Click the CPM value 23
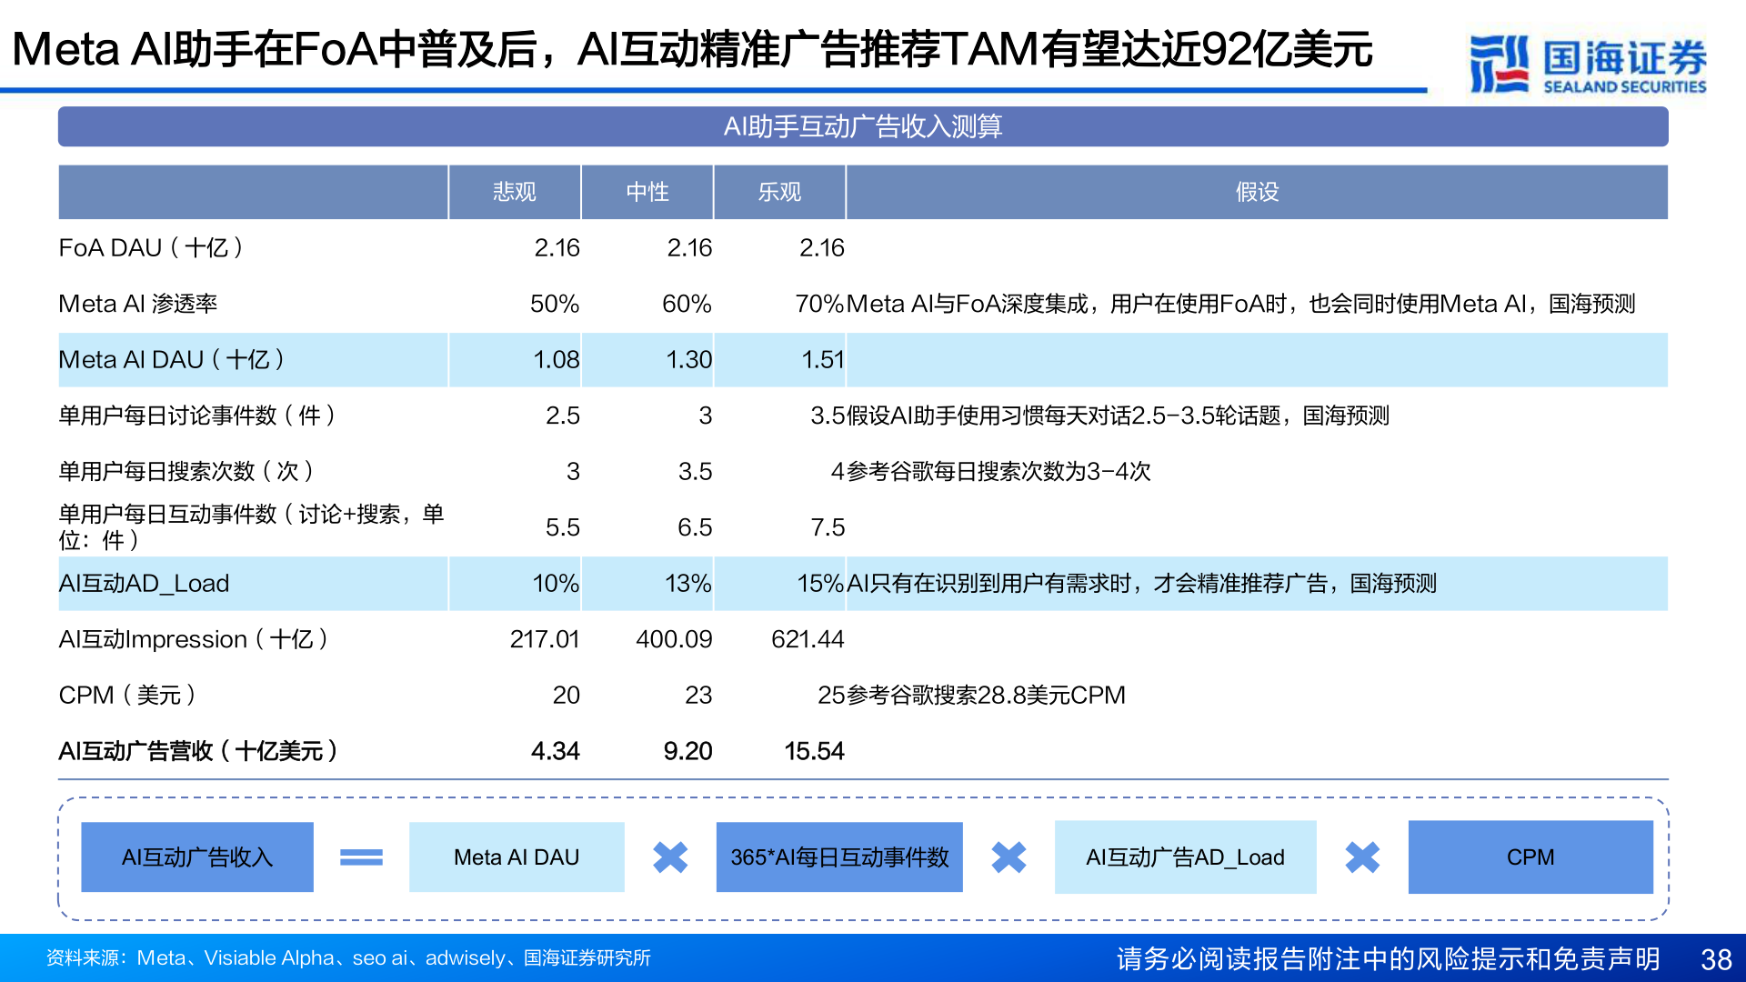 698,696
